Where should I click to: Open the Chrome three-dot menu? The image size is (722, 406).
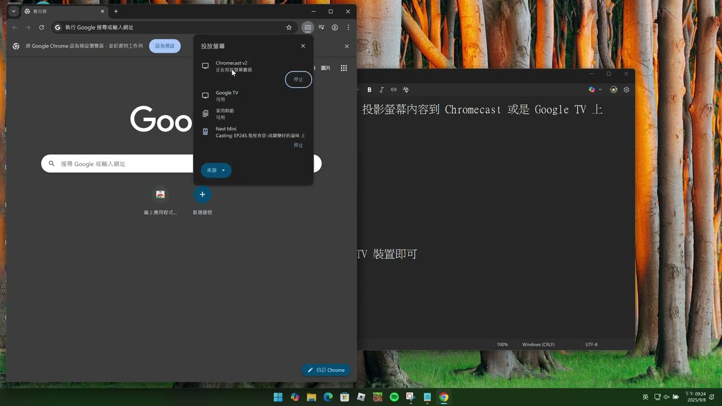pyautogui.click(x=349, y=27)
